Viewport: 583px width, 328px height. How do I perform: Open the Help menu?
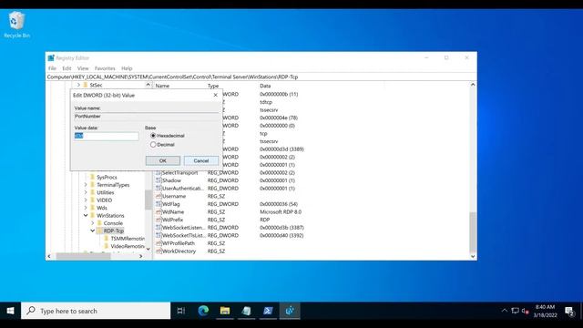pos(127,68)
